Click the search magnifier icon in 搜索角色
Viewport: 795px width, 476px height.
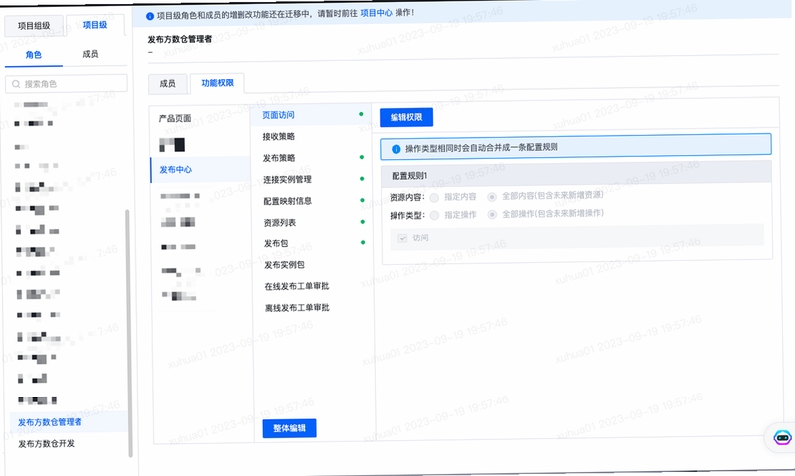coord(16,84)
